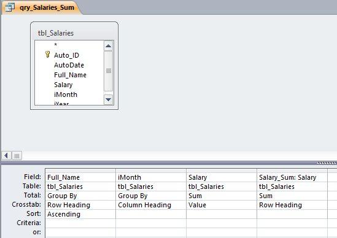Screen dimensions: 337x238
Task: Select iMonth in the tbl_Salaries field list
Action: (65, 94)
